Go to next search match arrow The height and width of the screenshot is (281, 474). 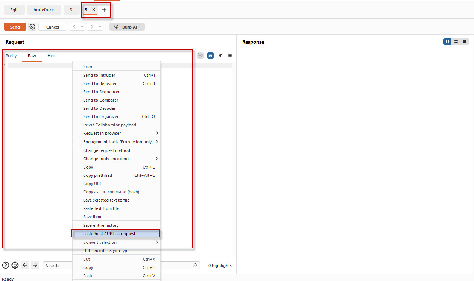35,265
